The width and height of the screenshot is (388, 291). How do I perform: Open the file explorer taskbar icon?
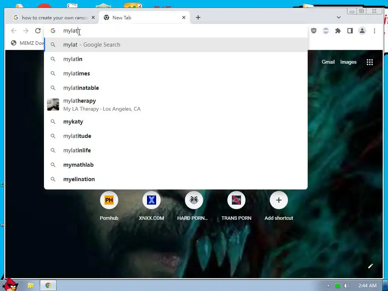(x=30, y=286)
